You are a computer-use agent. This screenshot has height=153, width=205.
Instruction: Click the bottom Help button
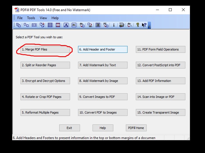click(103, 128)
